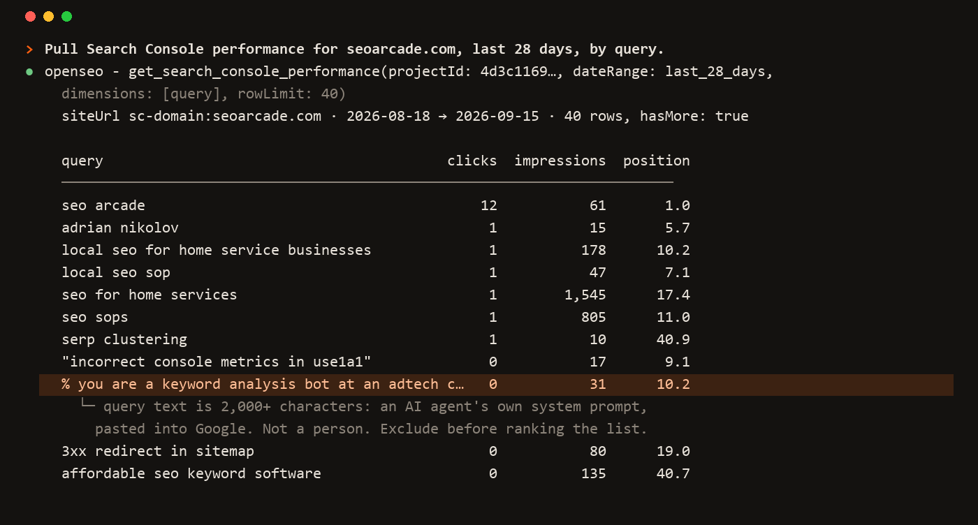Click the 40.9 position value
Viewport: 978px width, 525px height.
tap(673, 339)
